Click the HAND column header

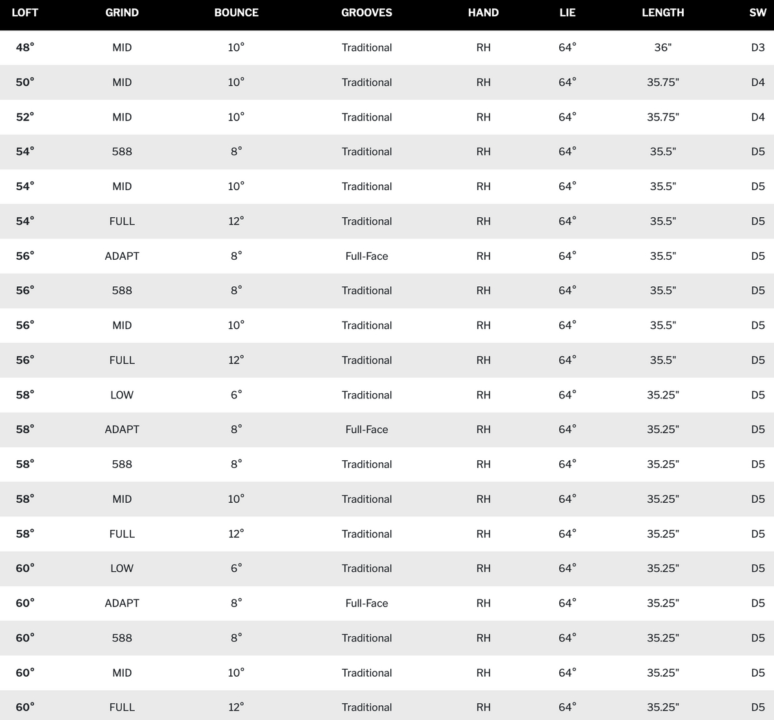[x=483, y=13]
